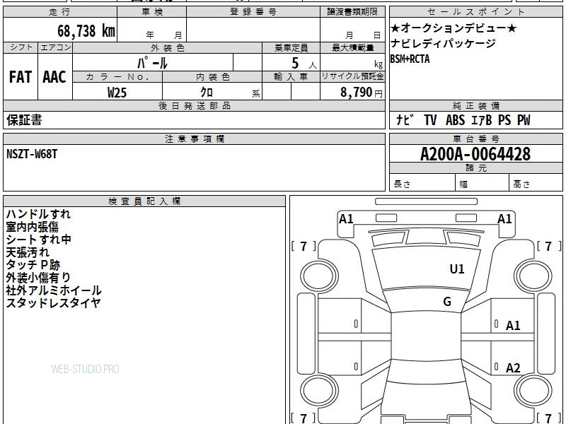Click the 室内内張傷 inspector note
566x424 pixels.
32,227
